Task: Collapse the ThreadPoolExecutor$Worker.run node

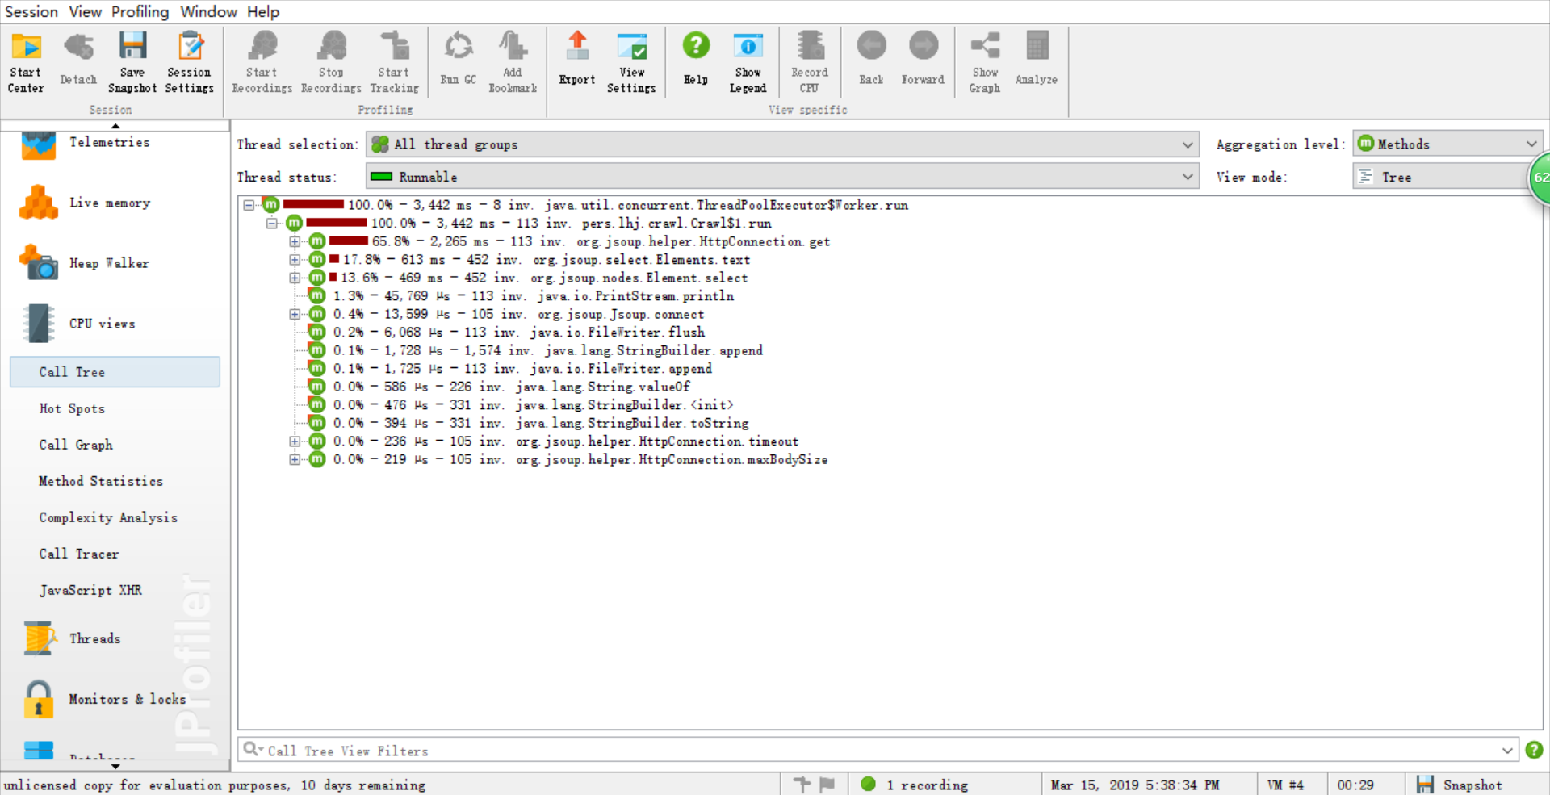Action: (x=249, y=205)
